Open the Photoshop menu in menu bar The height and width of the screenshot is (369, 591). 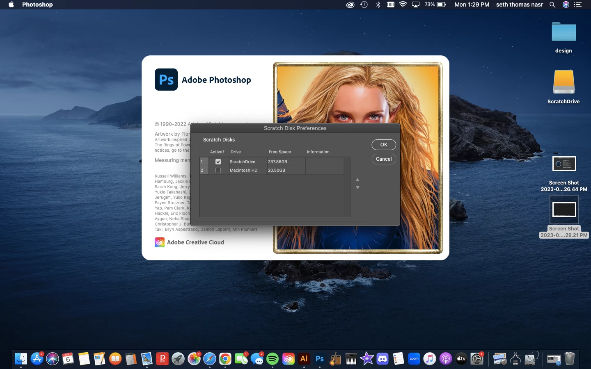click(x=37, y=5)
